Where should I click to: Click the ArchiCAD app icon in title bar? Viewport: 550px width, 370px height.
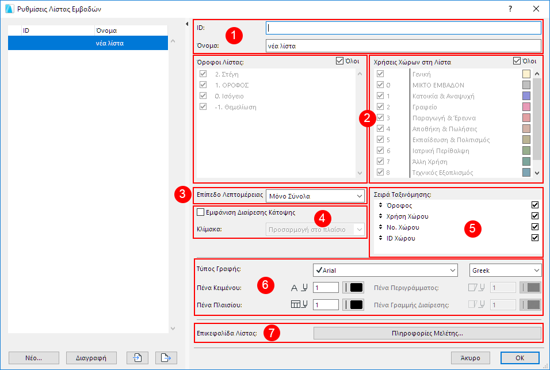pos(10,9)
